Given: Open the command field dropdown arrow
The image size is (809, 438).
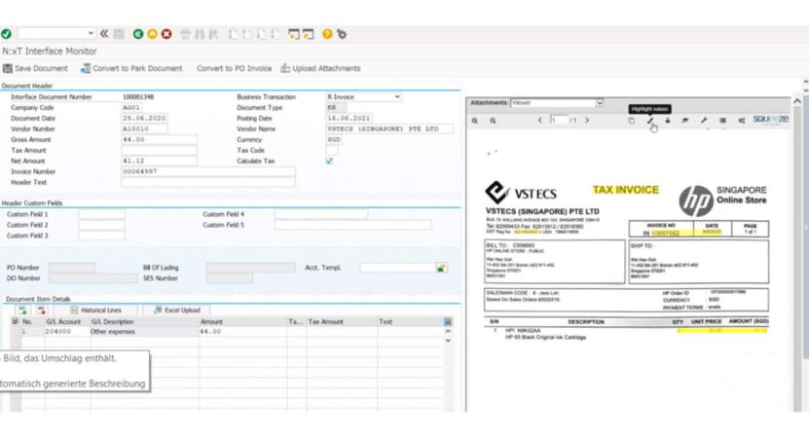Looking at the screenshot, I should (x=92, y=34).
